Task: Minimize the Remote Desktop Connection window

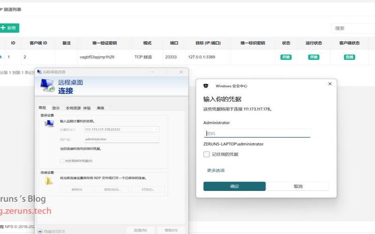Action: click(x=152, y=72)
